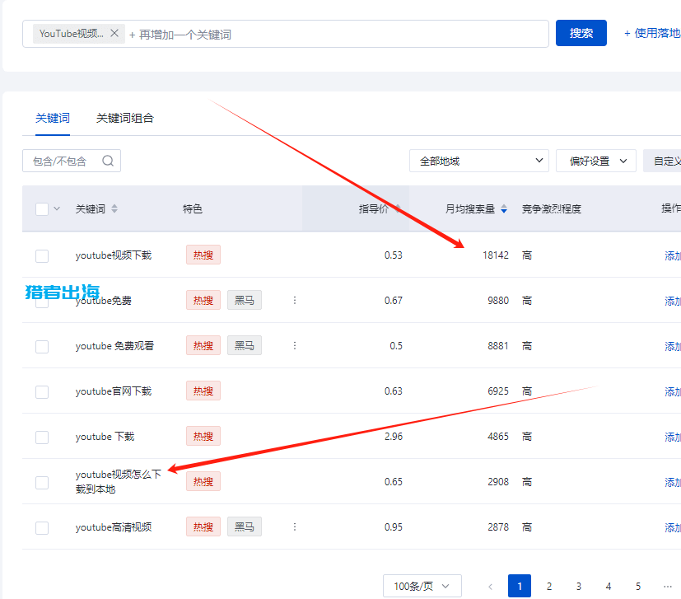Screen dimensions: 681x599
Task: Click the search magnifier icon in filter box
Action: 108,161
